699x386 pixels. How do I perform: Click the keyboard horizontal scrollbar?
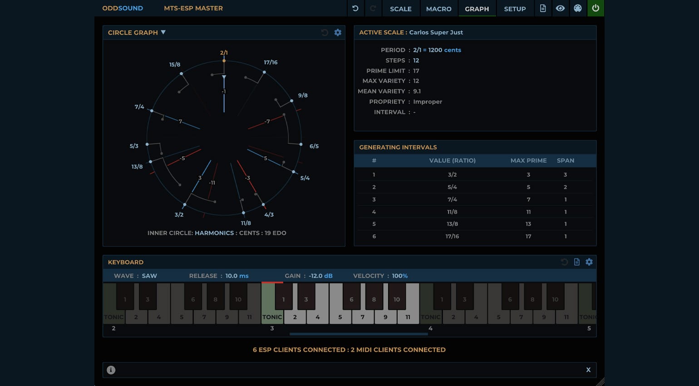click(359, 334)
